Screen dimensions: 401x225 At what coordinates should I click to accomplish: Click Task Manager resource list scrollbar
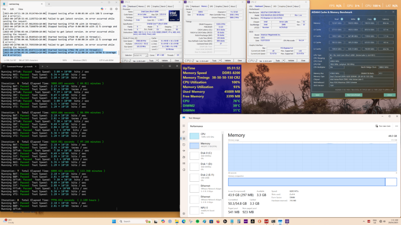point(223,166)
